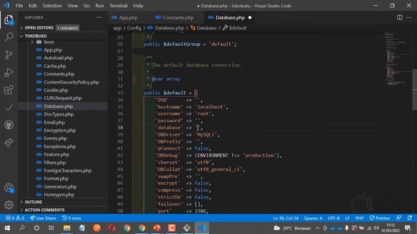Select encoding UTF-8 in status bar
Image resolution: width=417 pixels, height=234 pixels.
click(334, 218)
